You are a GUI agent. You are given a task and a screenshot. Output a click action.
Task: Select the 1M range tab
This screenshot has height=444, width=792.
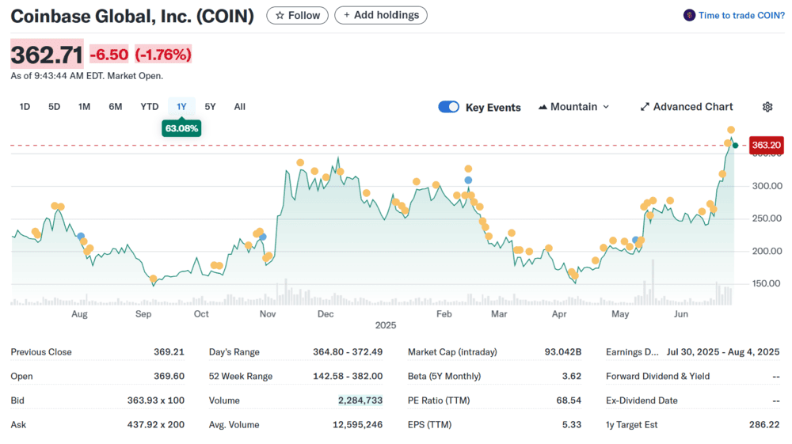coord(85,107)
